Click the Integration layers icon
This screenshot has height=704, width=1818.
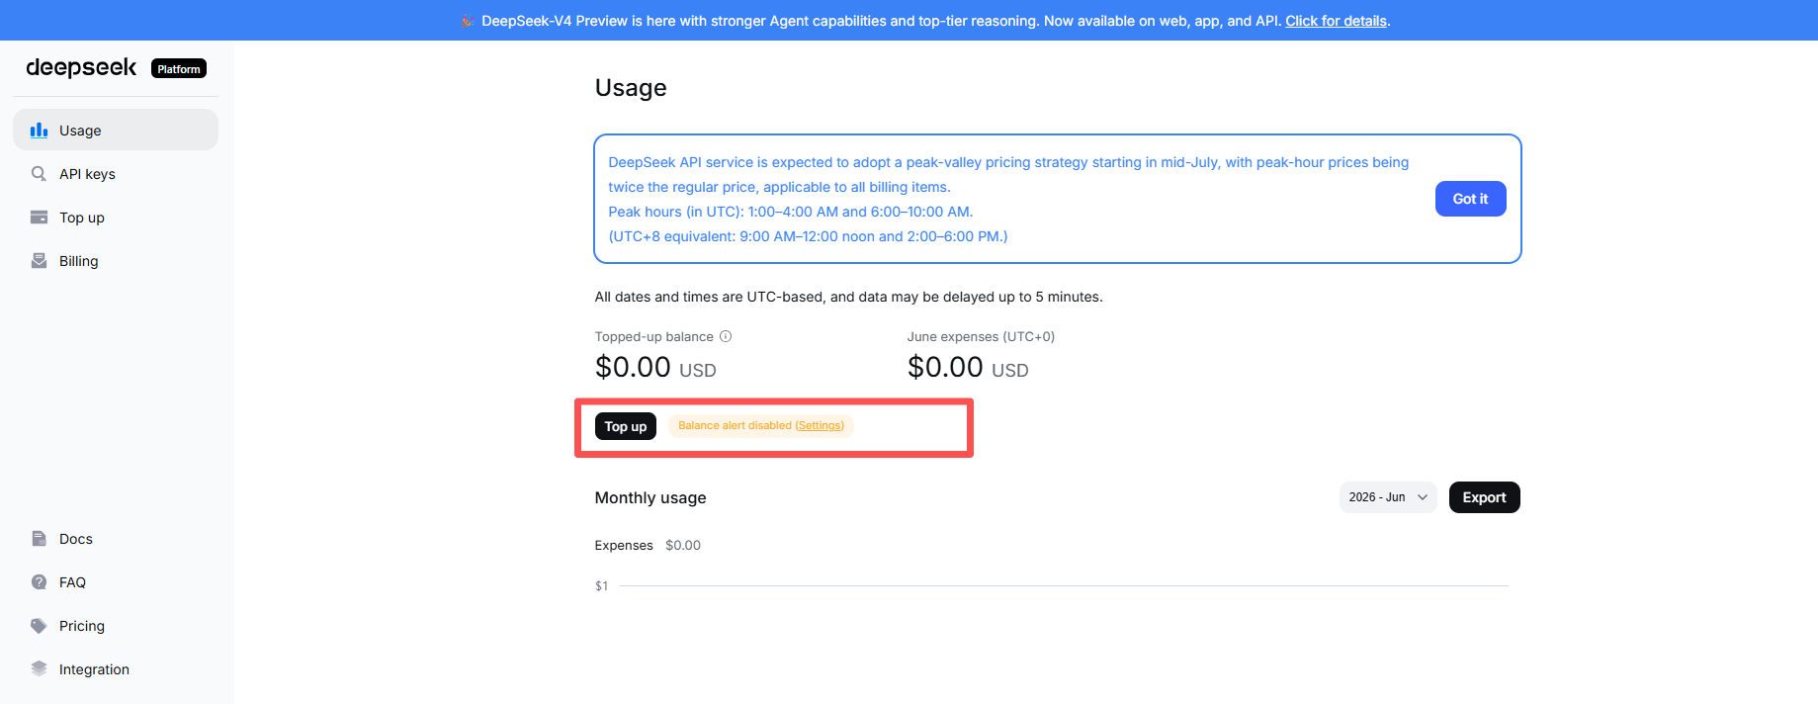[x=40, y=669]
